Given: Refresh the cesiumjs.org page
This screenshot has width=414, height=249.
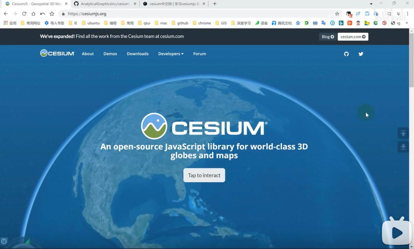Looking at the screenshot, I should click(24, 14).
